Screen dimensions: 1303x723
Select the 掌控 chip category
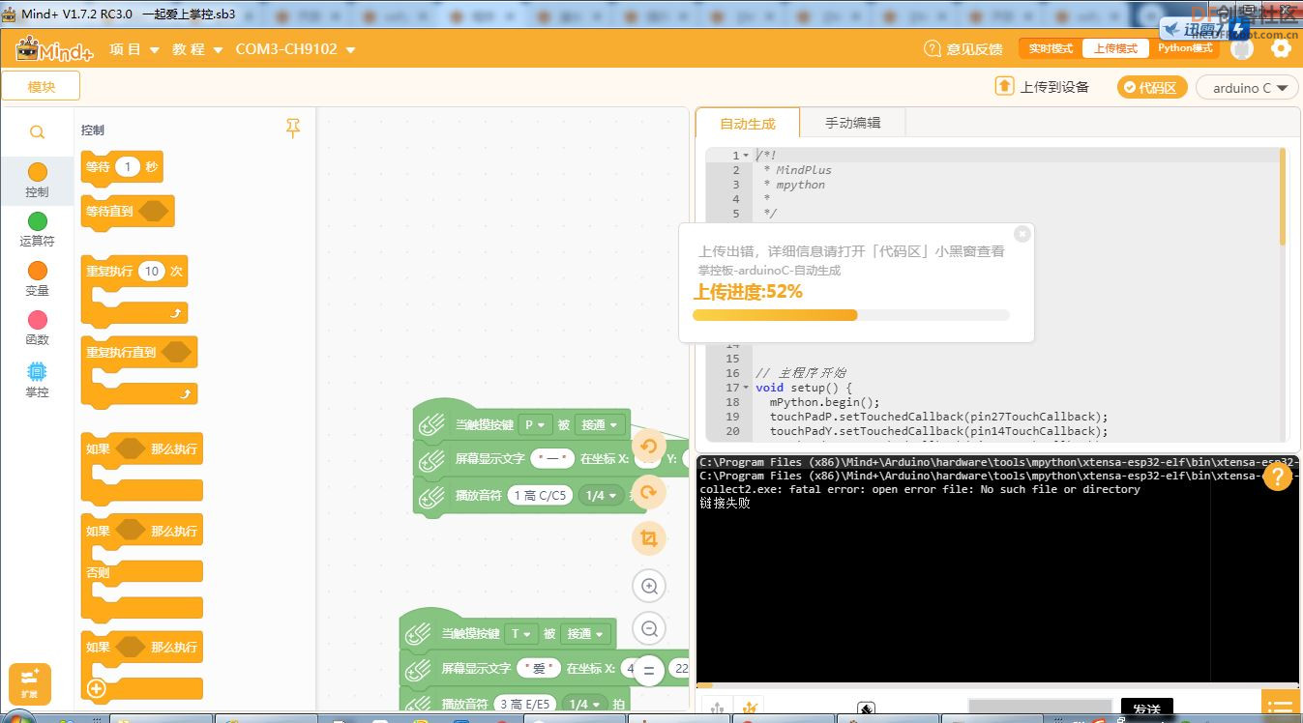[37, 371]
